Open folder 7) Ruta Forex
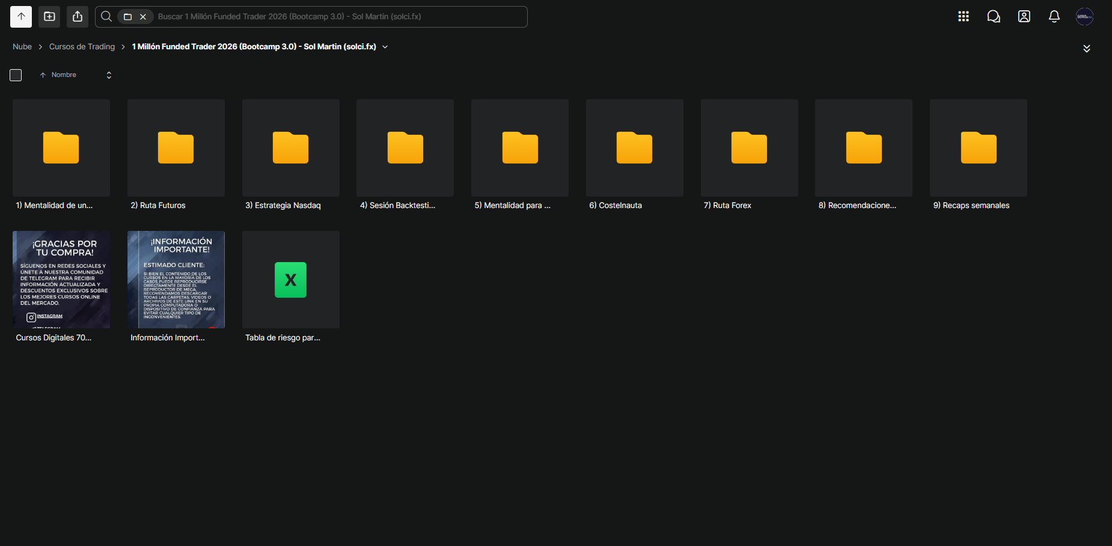This screenshot has height=546, width=1112. tap(750, 148)
